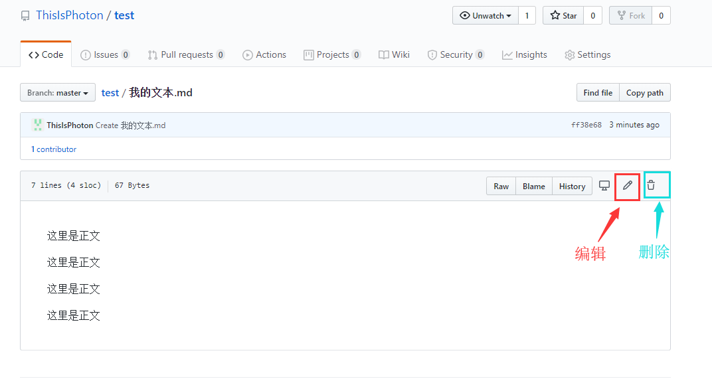Image resolution: width=712 pixels, height=383 pixels.
Task: Open the test repository name link
Action: 124,15
